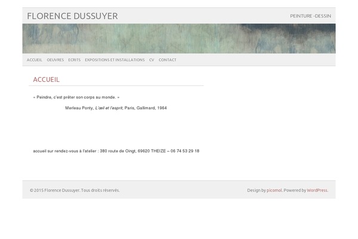Open the CV menu item

click(152, 60)
